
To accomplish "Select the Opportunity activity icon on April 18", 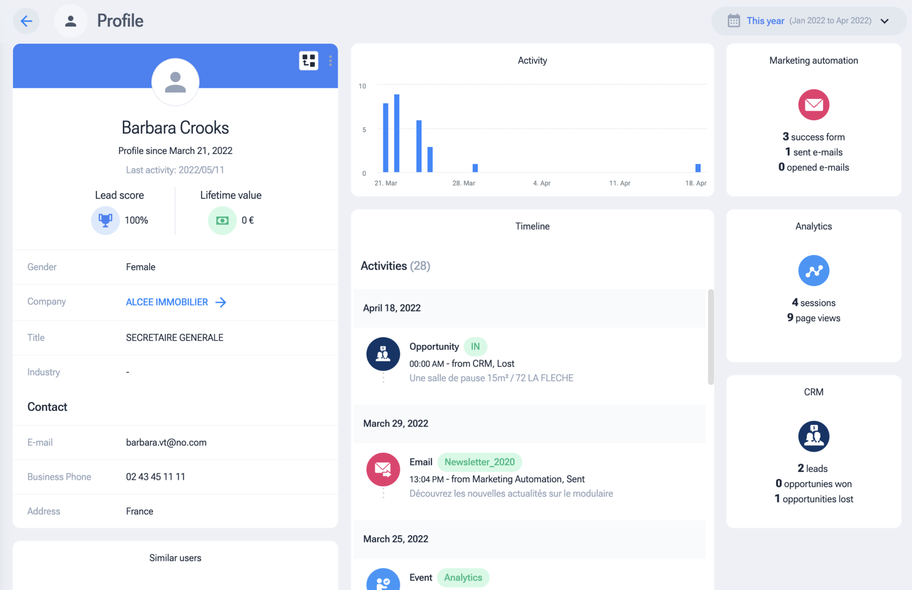I will point(383,353).
